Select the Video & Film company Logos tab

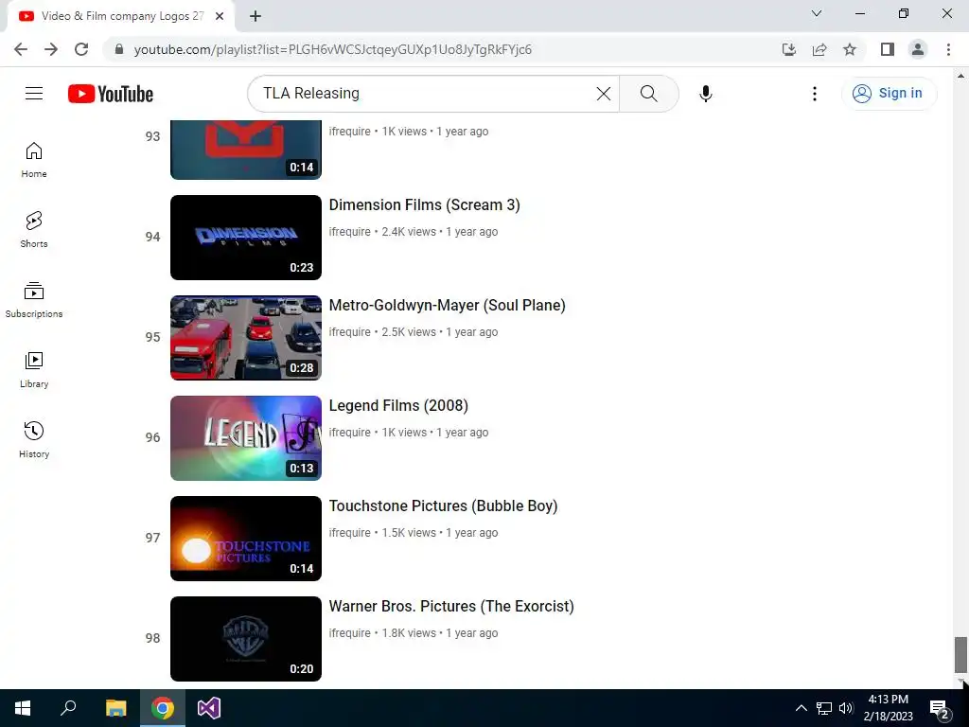[x=122, y=16]
